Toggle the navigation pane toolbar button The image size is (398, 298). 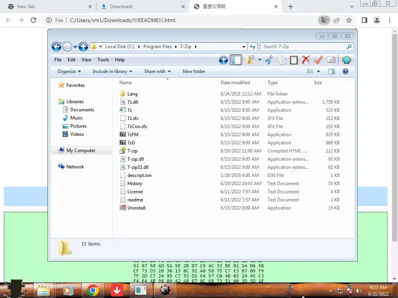[236, 60]
